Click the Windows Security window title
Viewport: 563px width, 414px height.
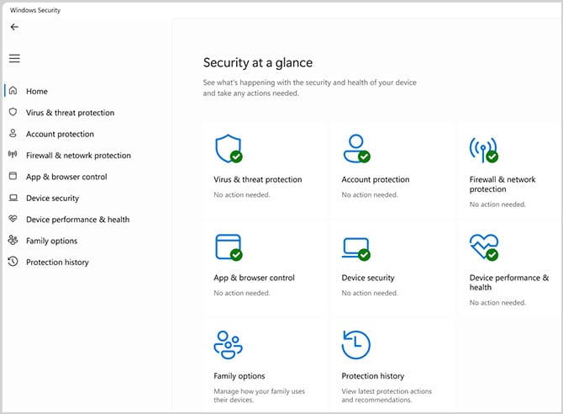(35, 10)
